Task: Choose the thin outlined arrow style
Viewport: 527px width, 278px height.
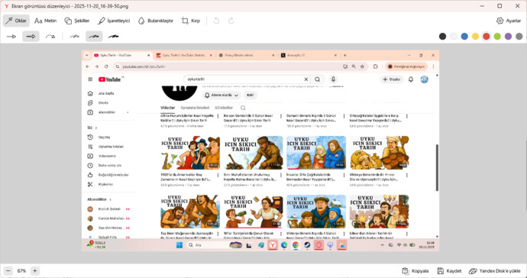Action: (11, 37)
